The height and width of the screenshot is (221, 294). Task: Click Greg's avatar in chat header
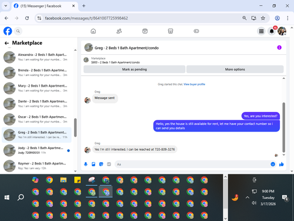[x=89, y=48]
